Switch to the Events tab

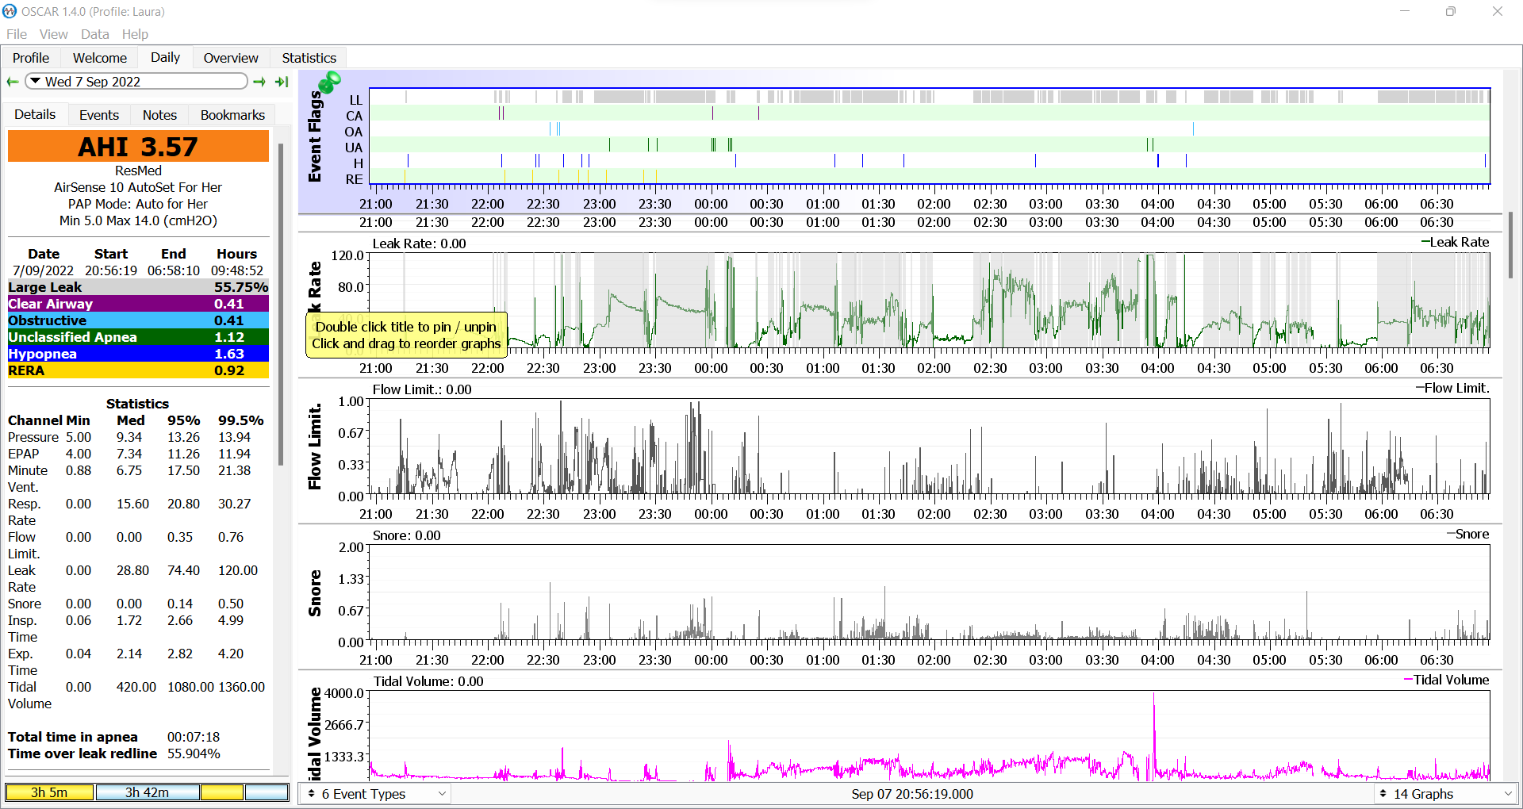tap(98, 115)
